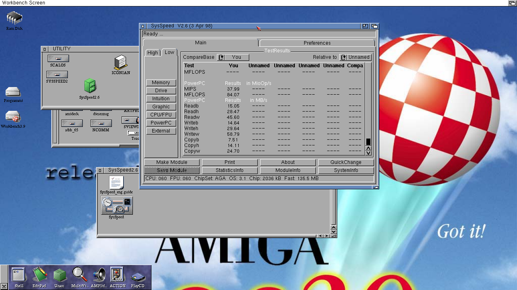517x290 pixels.
Task: Launch Unarc from the dock
Action: click(x=59, y=278)
